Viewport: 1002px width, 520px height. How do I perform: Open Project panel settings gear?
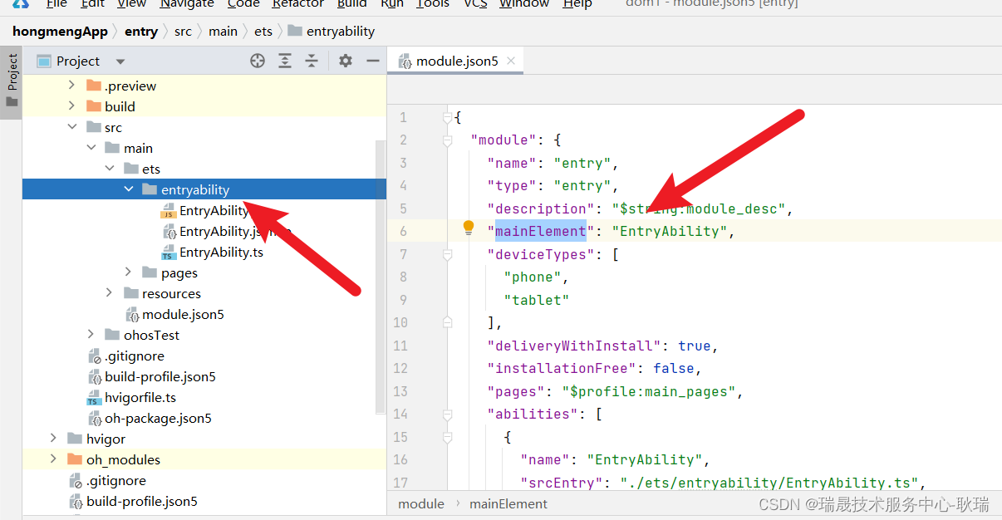[346, 61]
